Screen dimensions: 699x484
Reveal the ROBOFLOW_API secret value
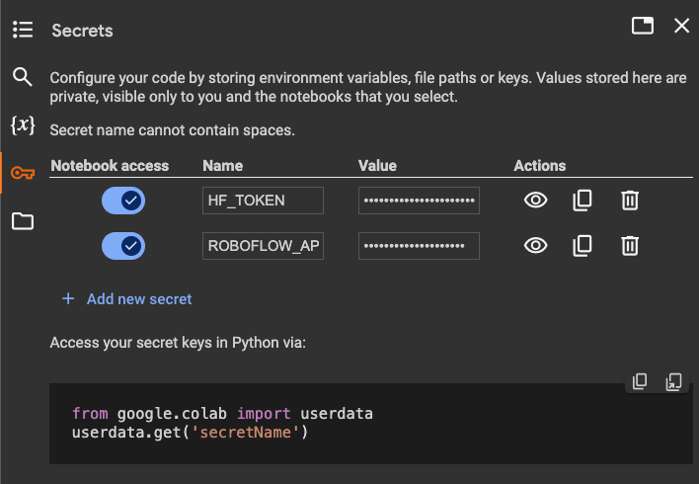click(x=535, y=246)
